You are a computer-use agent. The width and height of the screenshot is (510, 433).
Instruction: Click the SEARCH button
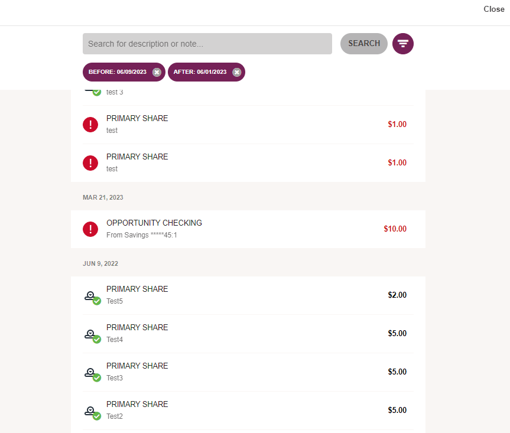coord(364,44)
